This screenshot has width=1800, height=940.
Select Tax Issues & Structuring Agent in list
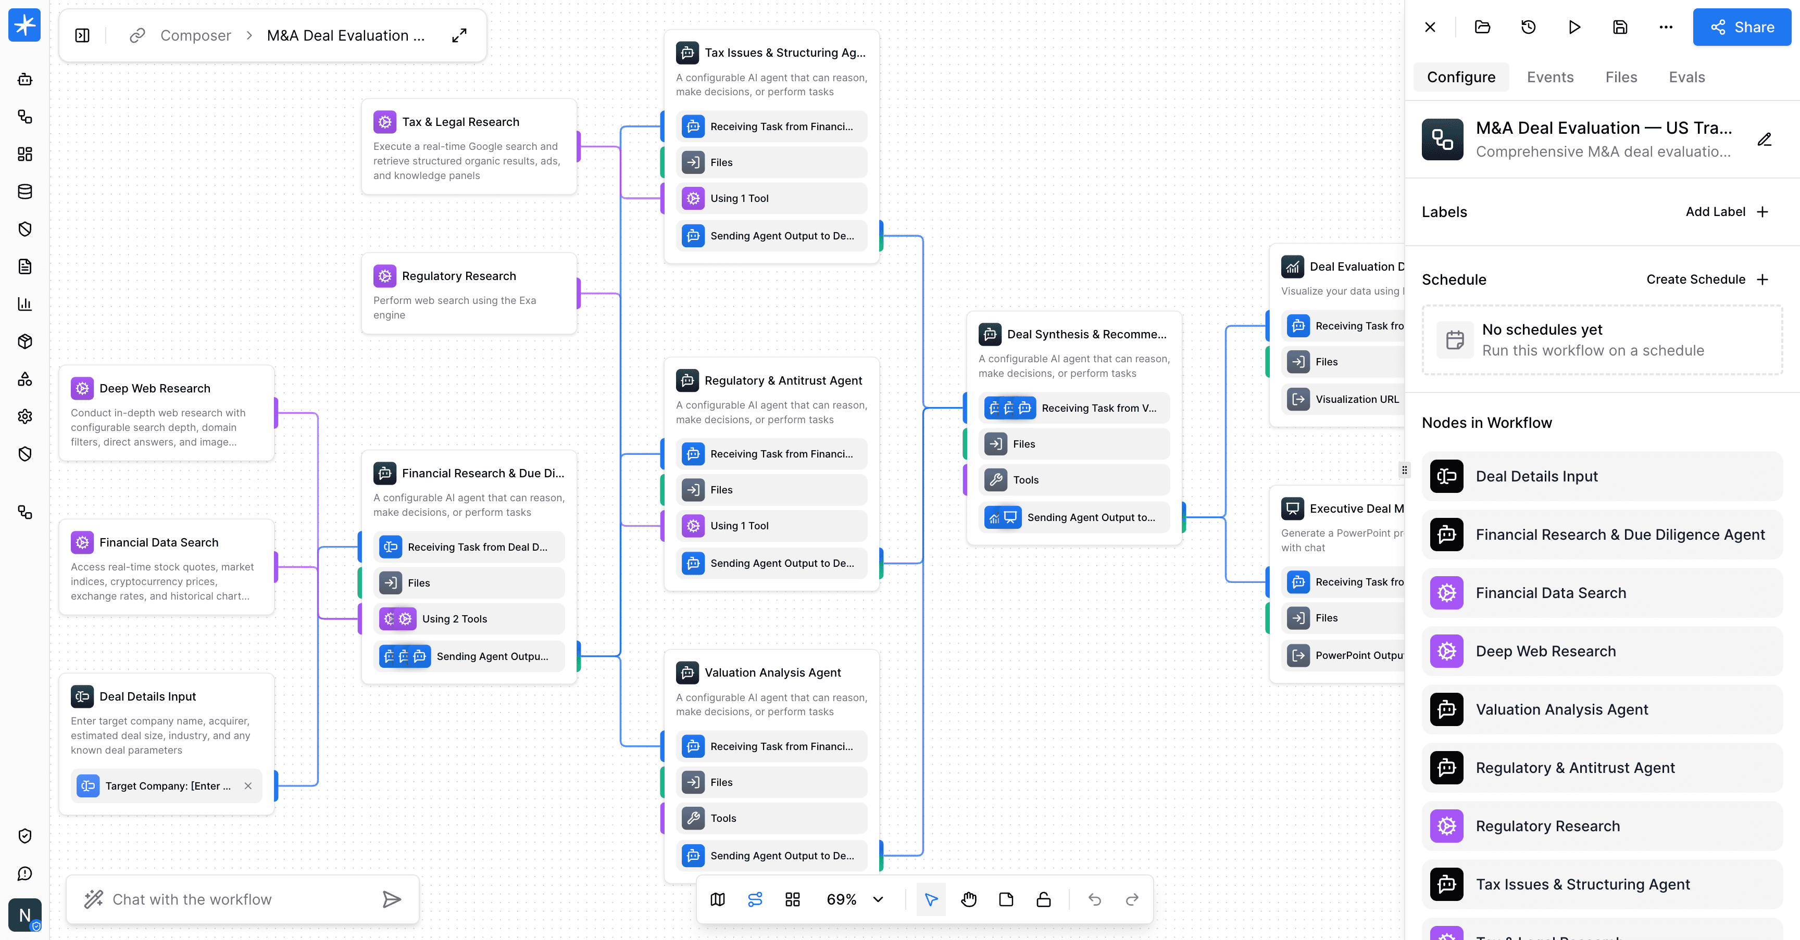1602,884
